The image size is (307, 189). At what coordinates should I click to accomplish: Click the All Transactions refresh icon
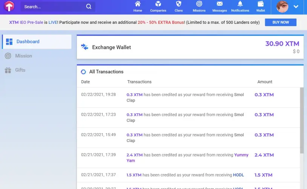tap(83, 72)
